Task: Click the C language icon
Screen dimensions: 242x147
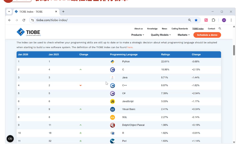Action: [112, 70]
